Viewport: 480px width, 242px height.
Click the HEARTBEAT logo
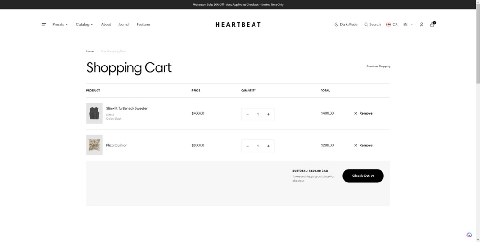(238, 24)
